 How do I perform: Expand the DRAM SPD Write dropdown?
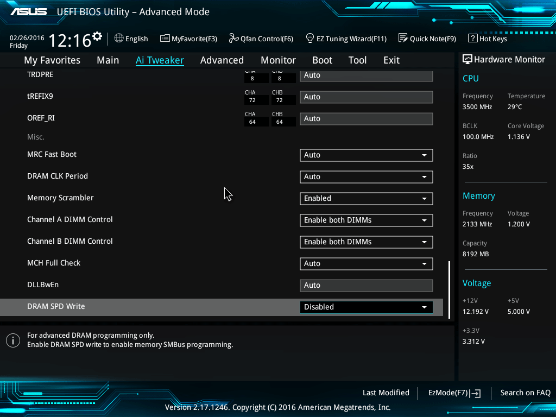[x=366, y=307]
